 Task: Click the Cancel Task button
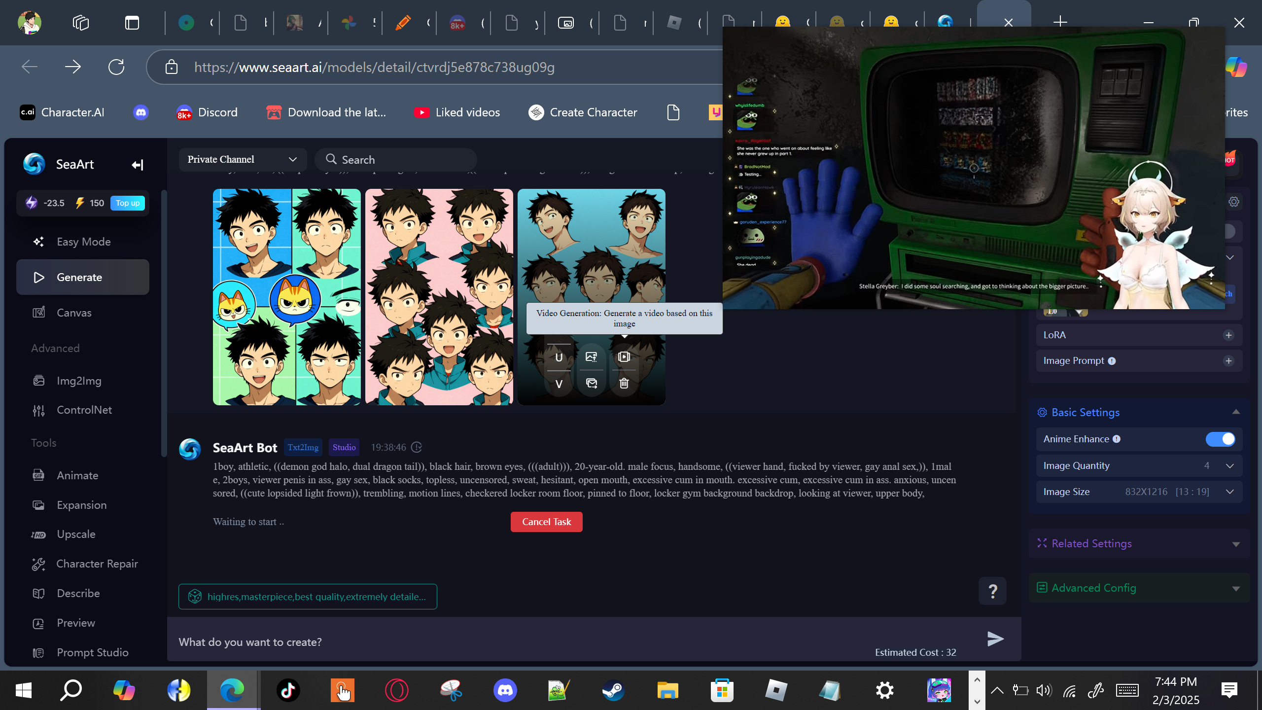[x=546, y=522]
